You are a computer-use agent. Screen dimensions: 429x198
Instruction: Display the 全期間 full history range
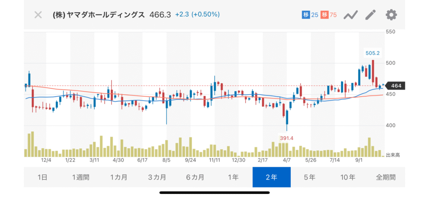pos(386,177)
